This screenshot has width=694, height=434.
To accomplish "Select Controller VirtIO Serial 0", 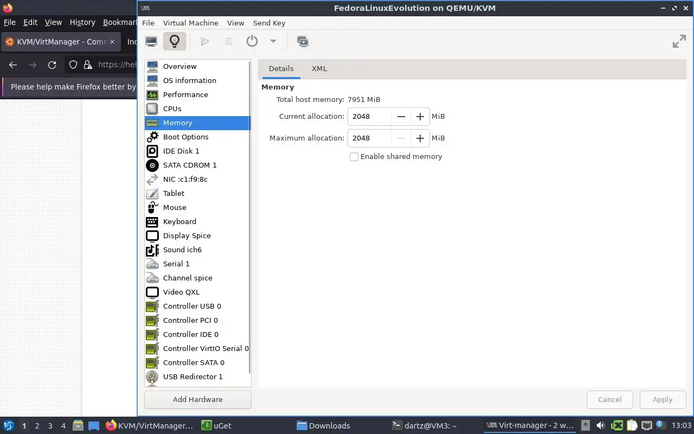I will coord(197,348).
